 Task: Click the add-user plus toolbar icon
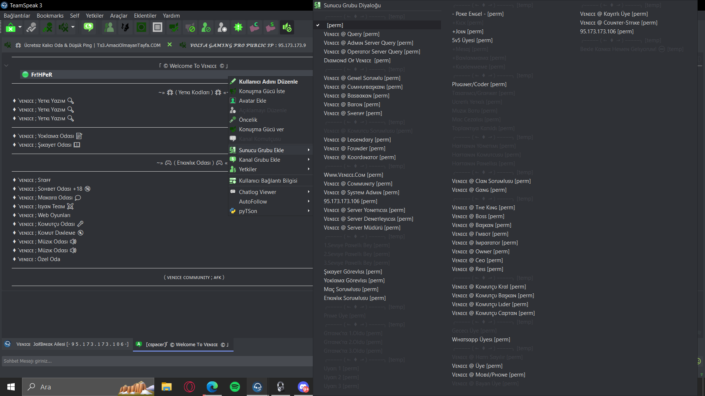click(222, 27)
